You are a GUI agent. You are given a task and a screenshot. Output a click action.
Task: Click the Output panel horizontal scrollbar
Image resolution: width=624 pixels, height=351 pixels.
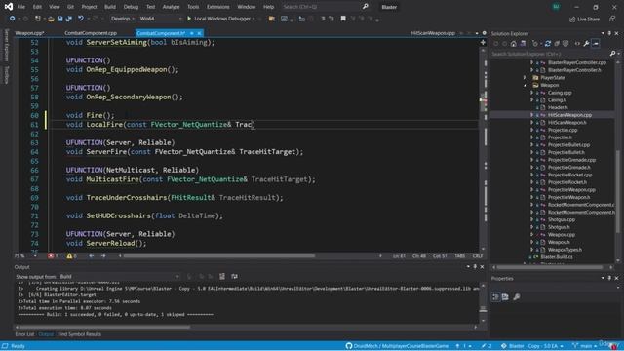pyautogui.click(x=104, y=327)
